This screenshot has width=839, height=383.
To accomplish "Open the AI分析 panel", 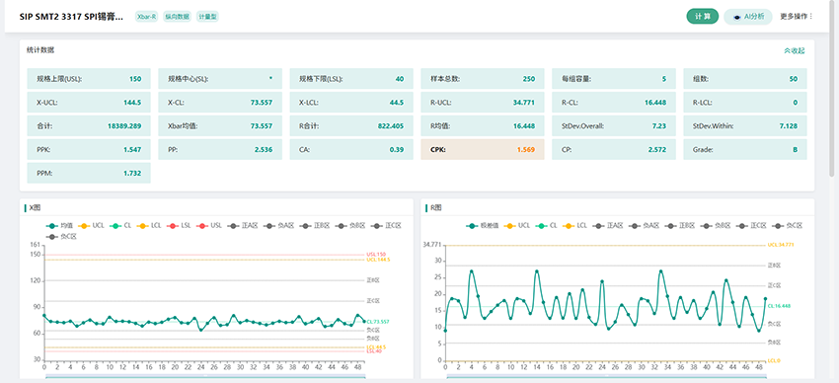I will [x=747, y=17].
